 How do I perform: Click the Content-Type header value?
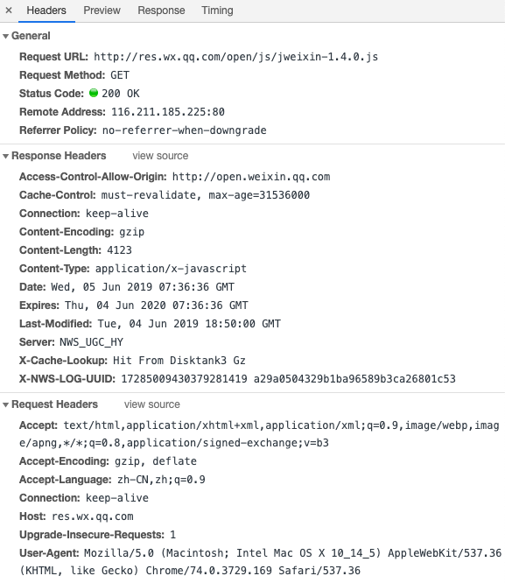coord(171,269)
